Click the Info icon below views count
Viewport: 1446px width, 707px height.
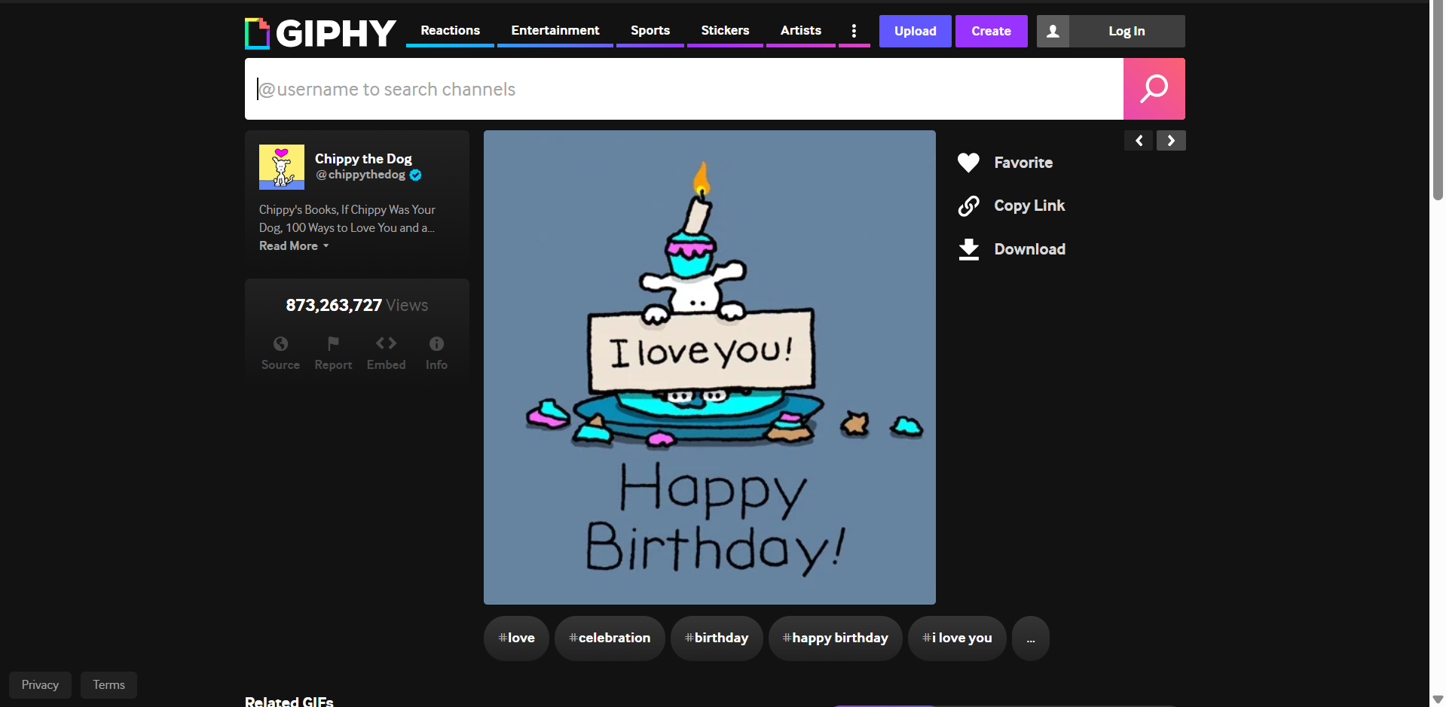click(x=436, y=350)
